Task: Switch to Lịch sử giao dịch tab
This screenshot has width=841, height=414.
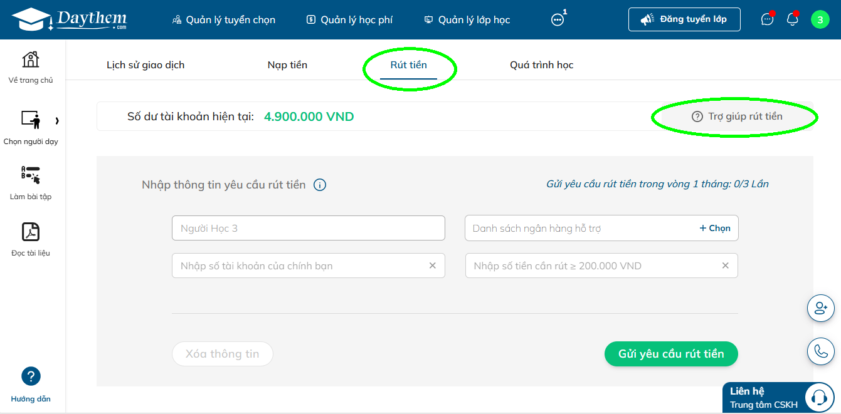Action: coord(145,65)
